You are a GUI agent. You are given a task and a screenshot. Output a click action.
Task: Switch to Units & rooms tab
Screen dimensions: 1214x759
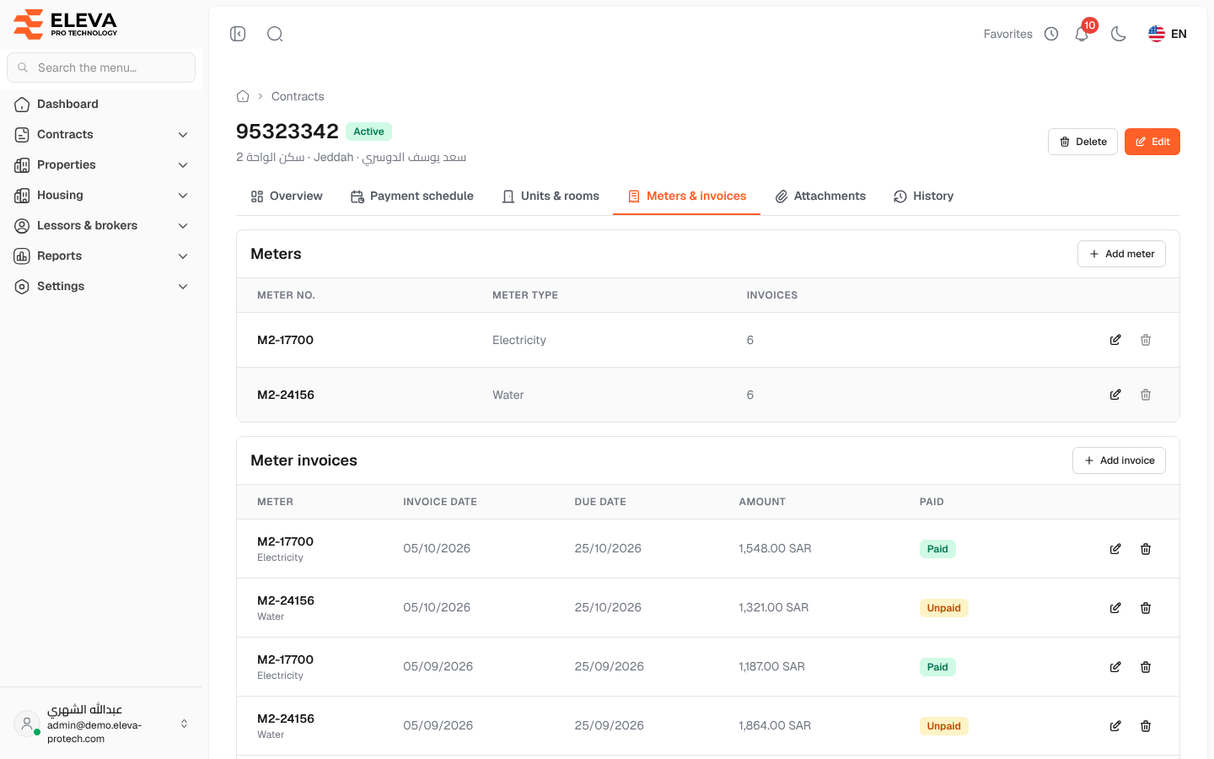(551, 196)
